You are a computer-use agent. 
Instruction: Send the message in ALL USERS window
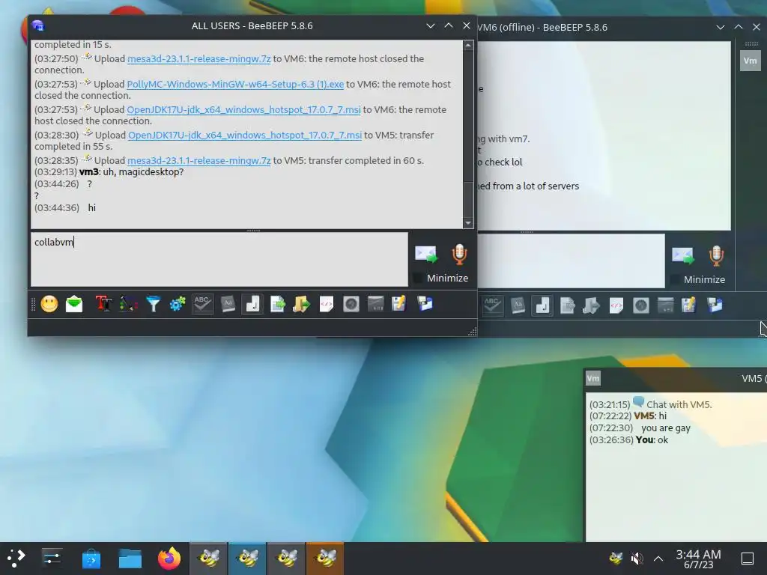(426, 255)
